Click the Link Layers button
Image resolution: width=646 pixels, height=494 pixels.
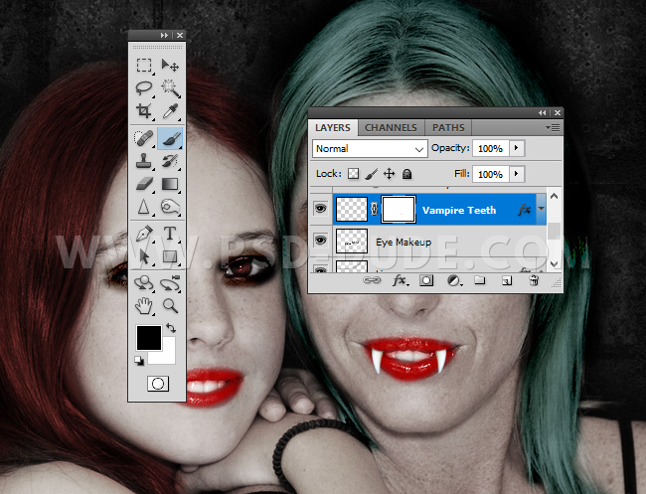[x=372, y=280]
